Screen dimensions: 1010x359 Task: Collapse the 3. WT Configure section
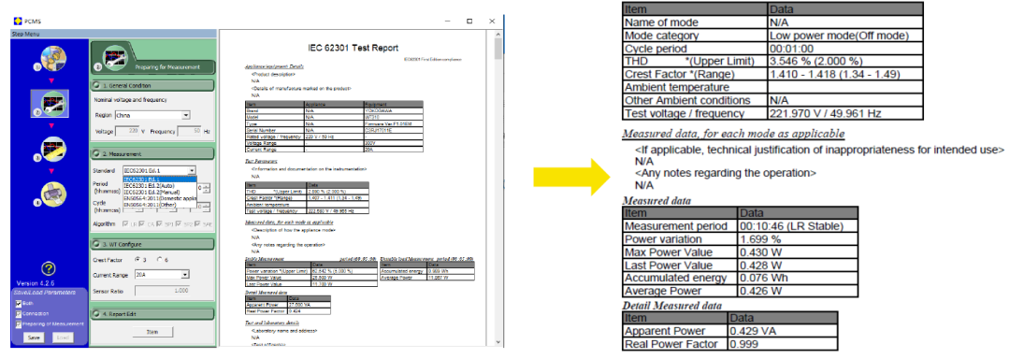point(152,245)
